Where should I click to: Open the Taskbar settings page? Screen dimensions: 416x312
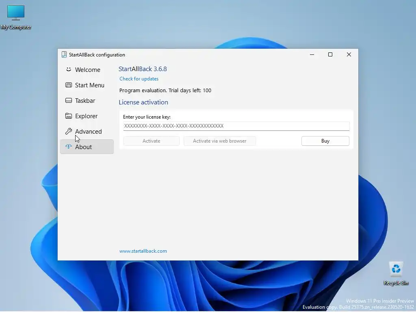[x=87, y=101]
